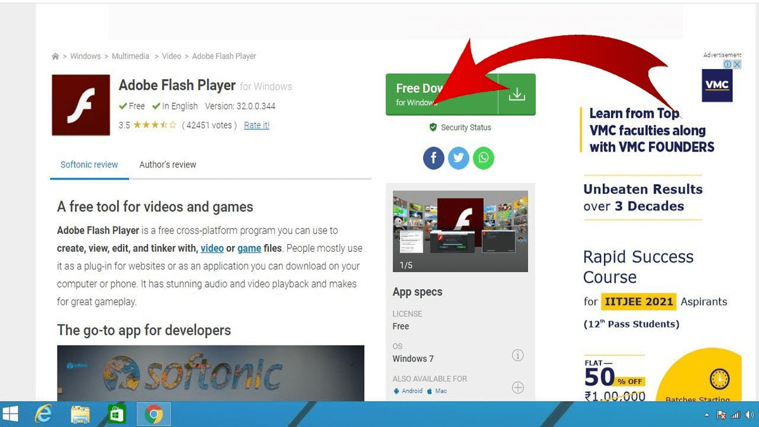Click 'Version: 32.0.0.344' text
The height and width of the screenshot is (427, 759).
coord(240,106)
